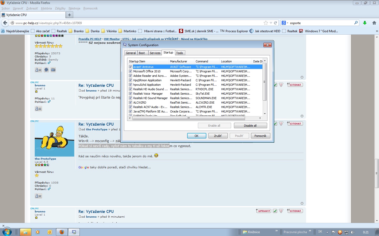Viewport: 379px width, 236px height.
Task: Sort list by Manufacturer column header
Action: (x=181, y=61)
